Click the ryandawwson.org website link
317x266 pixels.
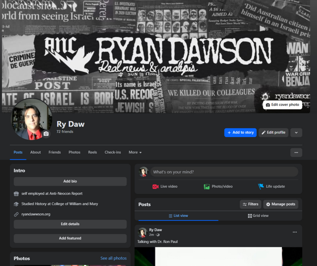pyautogui.click(x=36, y=214)
